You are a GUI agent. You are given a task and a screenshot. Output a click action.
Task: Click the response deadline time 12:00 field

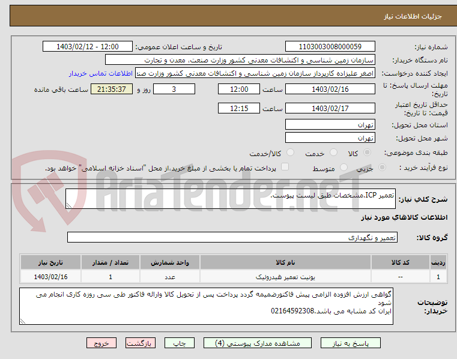(238, 89)
